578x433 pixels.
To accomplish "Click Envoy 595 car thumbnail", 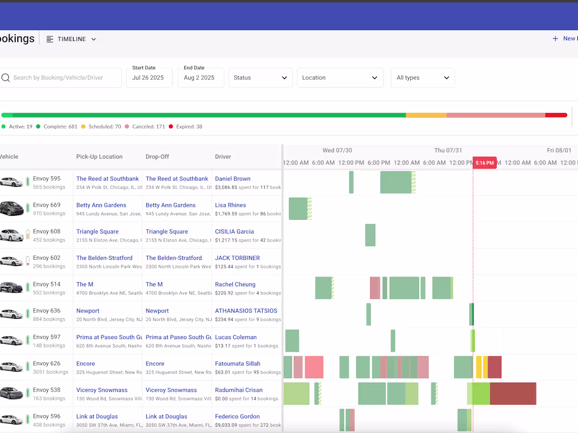I will coord(12,182).
